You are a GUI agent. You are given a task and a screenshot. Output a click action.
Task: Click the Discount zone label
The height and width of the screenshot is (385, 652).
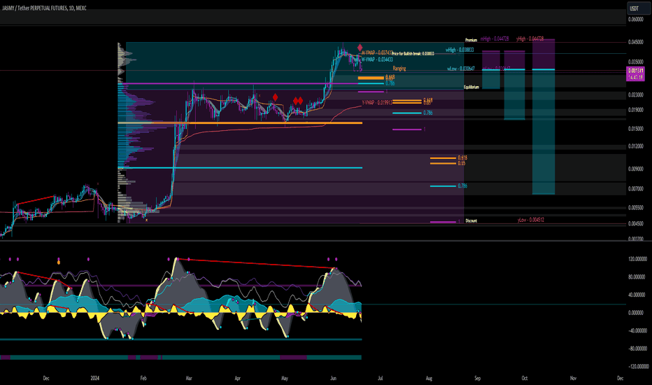pos(471,220)
